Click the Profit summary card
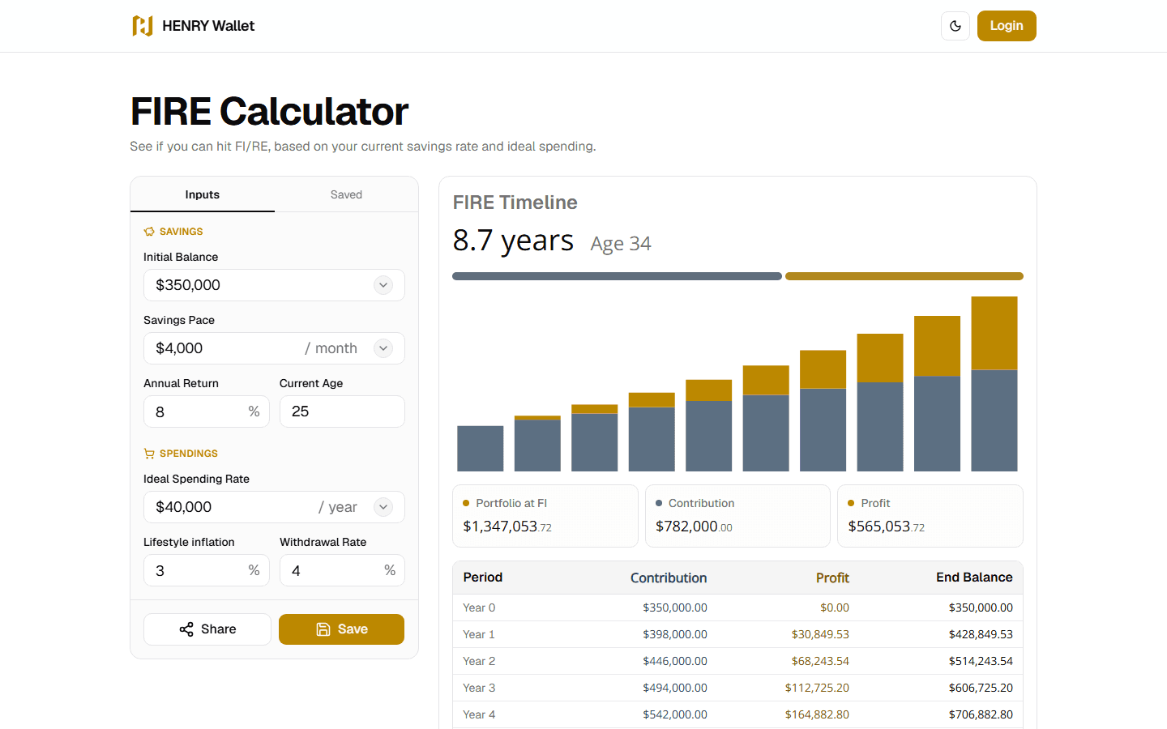Image resolution: width=1167 pixels, height=729 pixels. point(930,516)
